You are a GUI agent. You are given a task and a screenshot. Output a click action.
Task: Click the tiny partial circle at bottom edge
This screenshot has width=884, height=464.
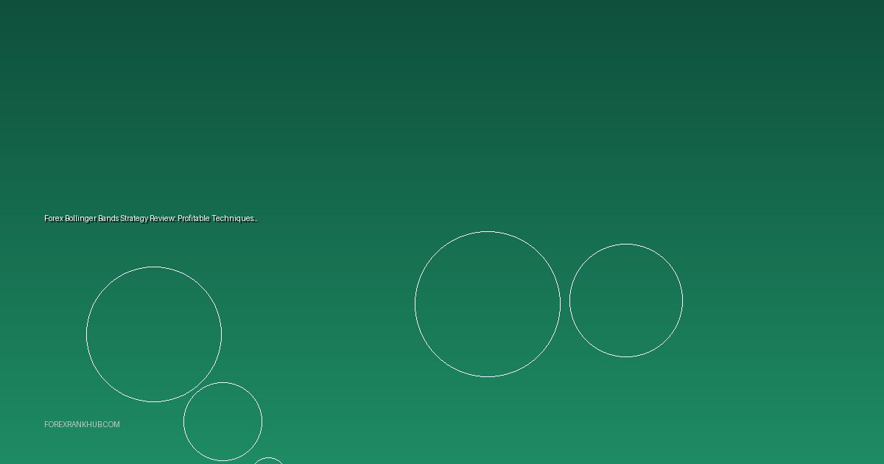(x=268, y=461)
